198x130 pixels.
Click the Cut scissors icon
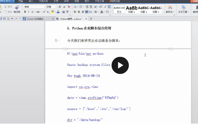(5, 7)
